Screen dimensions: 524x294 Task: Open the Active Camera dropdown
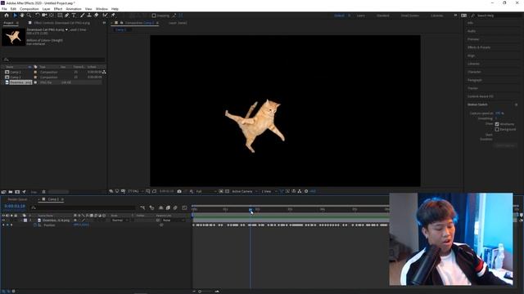[245, 191]
